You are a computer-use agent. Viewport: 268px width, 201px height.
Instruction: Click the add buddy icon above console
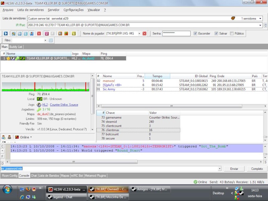4,137
